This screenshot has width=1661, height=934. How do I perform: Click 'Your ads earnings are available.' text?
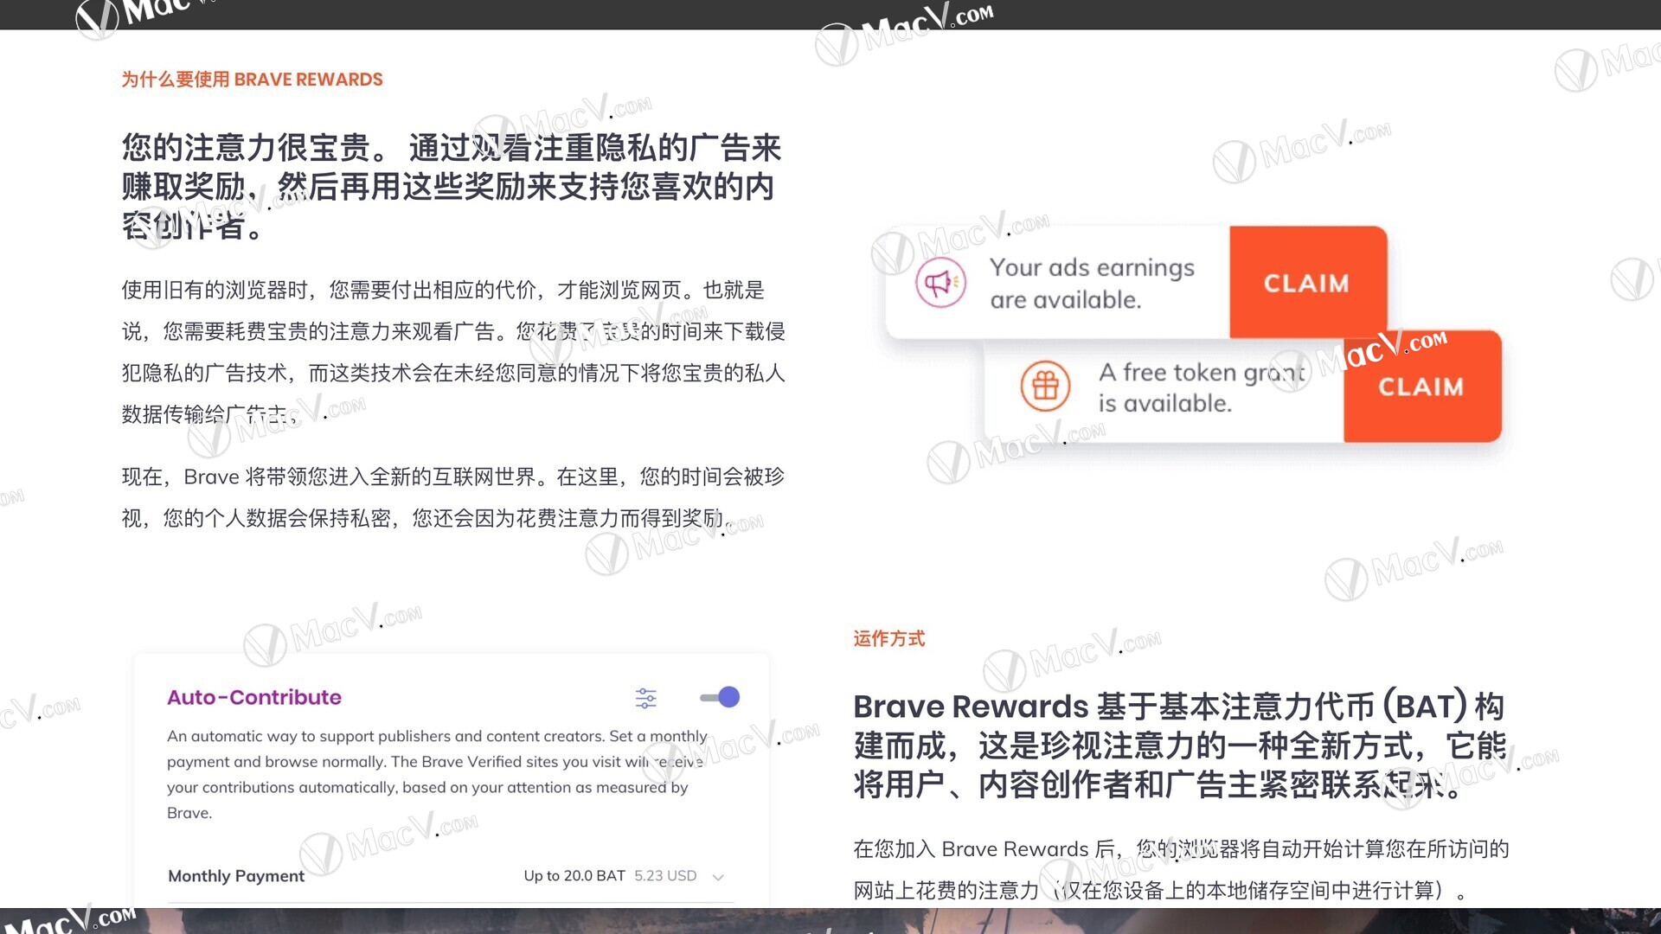click(1092, 284)
